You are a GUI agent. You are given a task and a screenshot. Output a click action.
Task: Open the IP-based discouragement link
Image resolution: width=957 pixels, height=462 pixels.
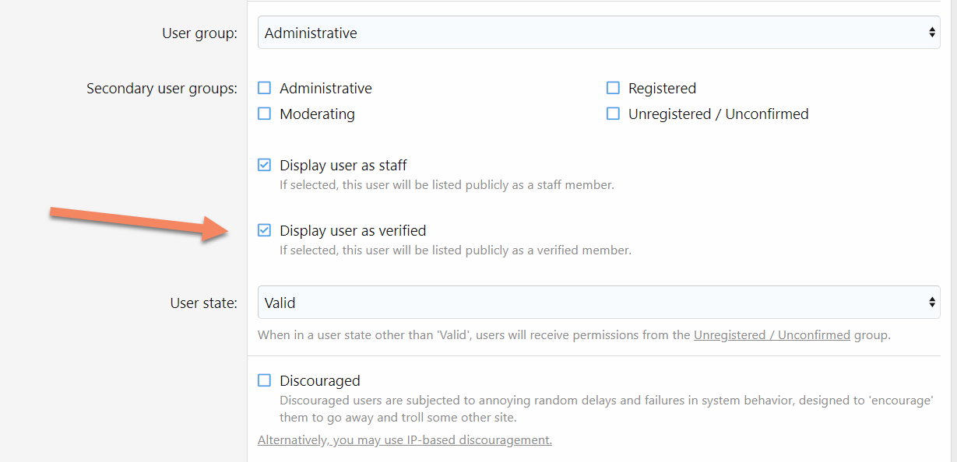tap(404, 440)
